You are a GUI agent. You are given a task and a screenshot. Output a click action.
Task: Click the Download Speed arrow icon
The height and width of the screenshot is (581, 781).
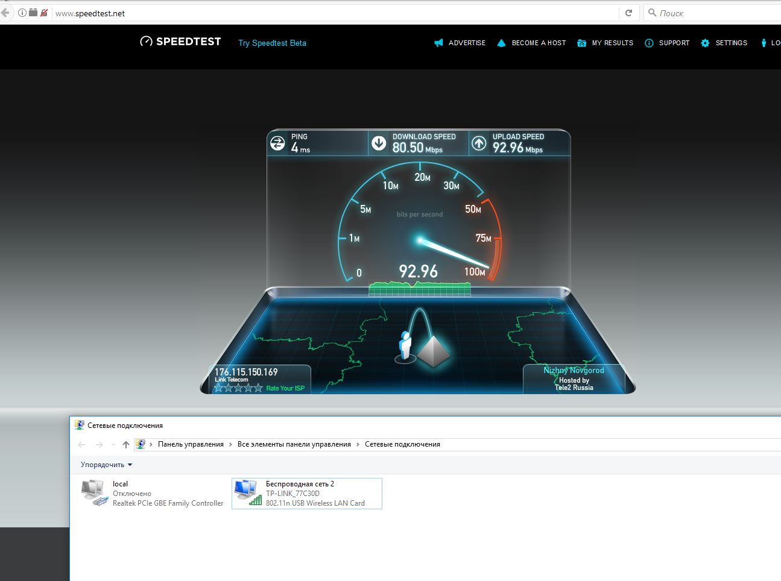(x=379, y=143)
